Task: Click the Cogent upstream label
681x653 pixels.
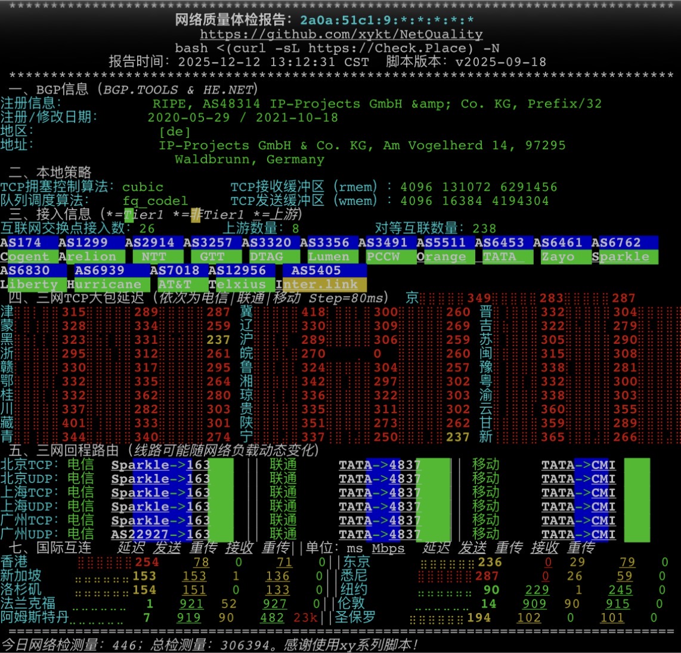Action: 25,257
